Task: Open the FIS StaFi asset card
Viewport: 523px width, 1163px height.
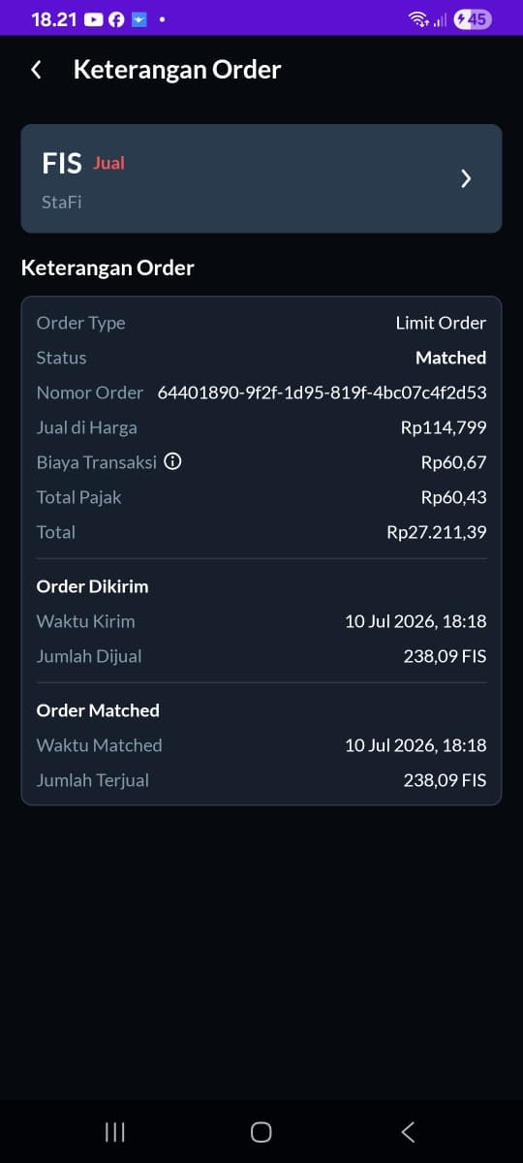Action: [261, 178]
